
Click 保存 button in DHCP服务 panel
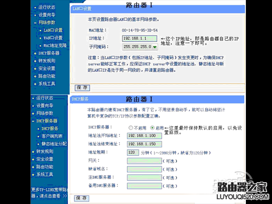[82, 198]
